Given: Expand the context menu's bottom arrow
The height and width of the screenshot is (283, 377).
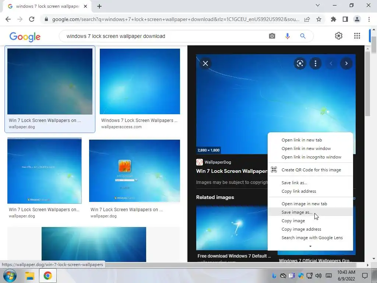Looking at the screenshot, I should tap(310, 246).
